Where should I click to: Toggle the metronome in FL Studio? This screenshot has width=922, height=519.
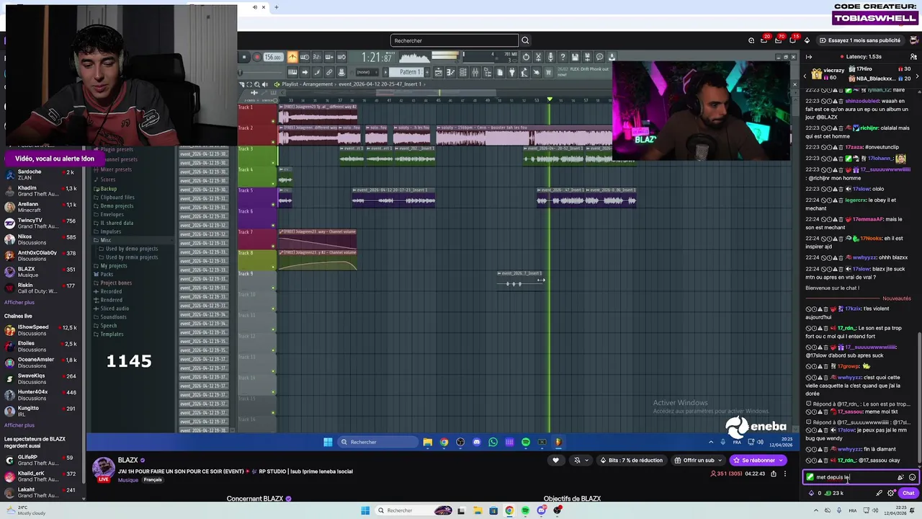292,57
